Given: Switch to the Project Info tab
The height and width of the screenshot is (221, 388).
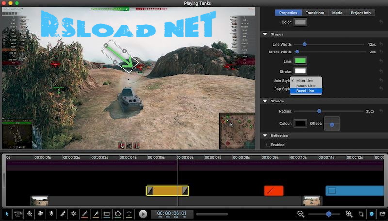Looking at the screenshot, I should [360, 13].
